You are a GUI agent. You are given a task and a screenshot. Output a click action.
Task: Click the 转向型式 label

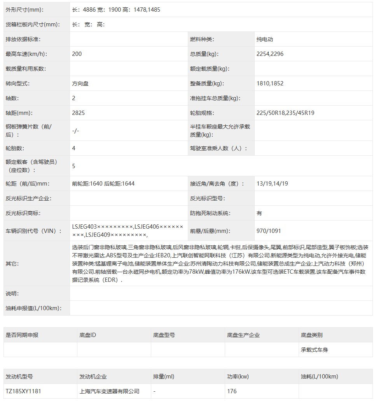[x=17, y=83]
